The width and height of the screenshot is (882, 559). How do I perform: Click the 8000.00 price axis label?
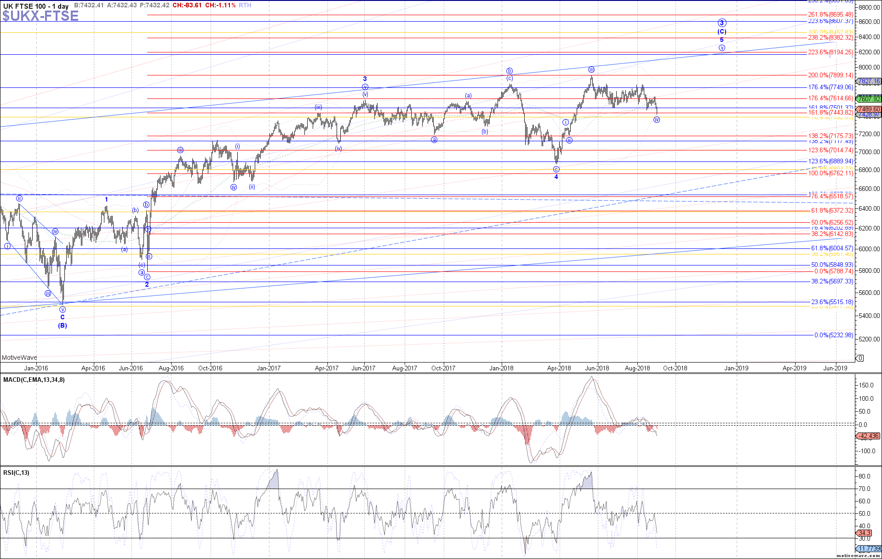coord(869,67)
